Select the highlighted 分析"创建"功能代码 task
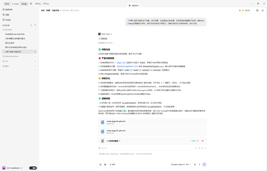This screenshot has width=267, height=171. 19,52
